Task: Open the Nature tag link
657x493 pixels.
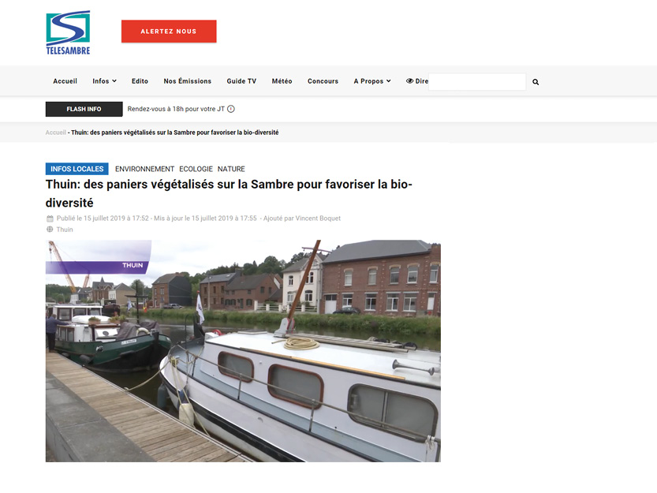Action: click(x=231, y=169)
